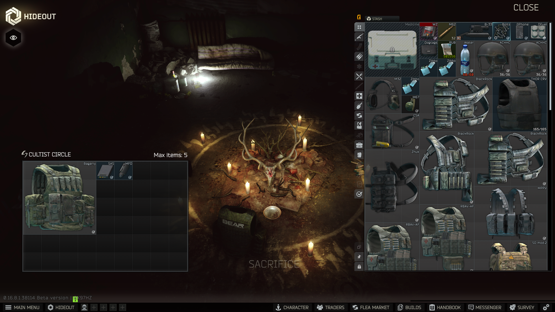Open the SURVEY
Screen dimensions: 555x312
[522, 307]
